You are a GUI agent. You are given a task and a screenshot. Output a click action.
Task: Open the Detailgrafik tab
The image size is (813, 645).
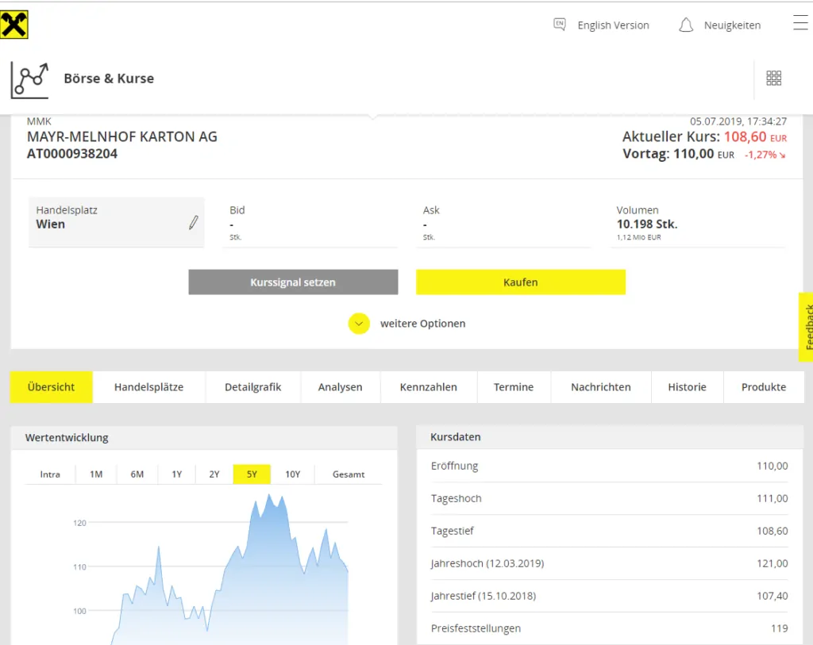pyautogui.click(x=253, y=387)
